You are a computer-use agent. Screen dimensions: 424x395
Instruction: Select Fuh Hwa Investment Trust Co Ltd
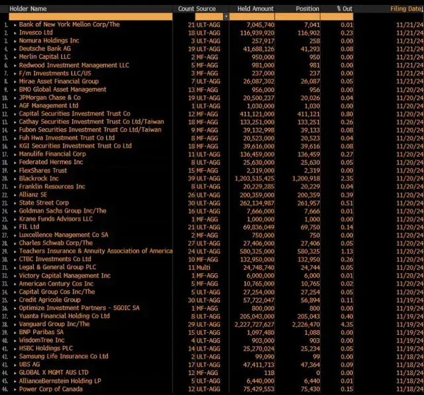(x=67, y=138)
